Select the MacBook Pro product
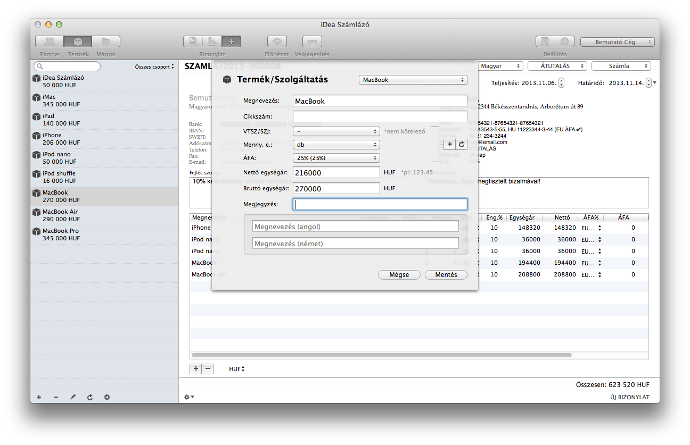The height and width of the screenshot is (445, 690). pos(104,234)
